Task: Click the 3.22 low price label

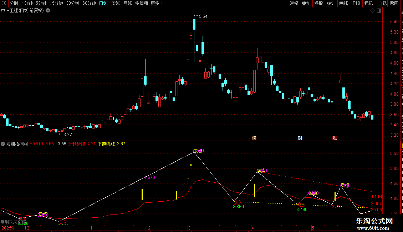Action: 68,135
